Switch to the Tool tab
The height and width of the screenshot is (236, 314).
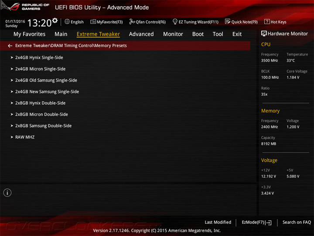[x=218, y=34]
